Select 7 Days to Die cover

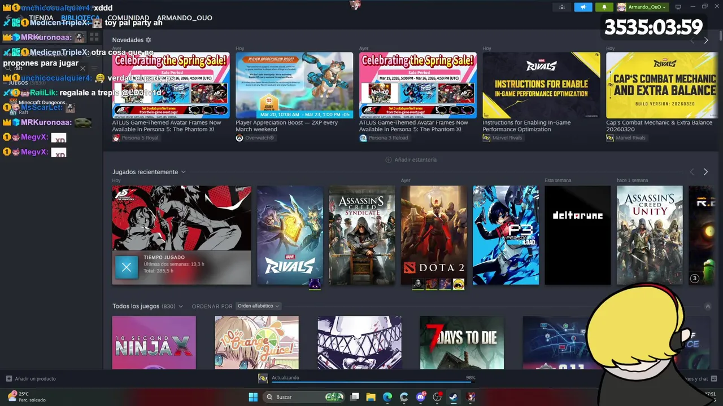pyautogui.click(x=462, y=343)
